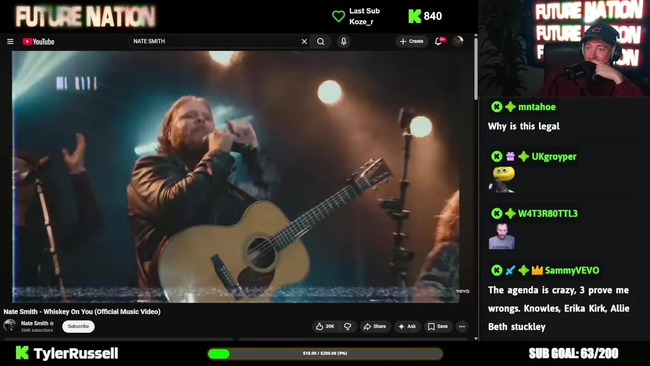
Task: Click the video title 'Whiskey On You'
Action: tap(82, 312)
